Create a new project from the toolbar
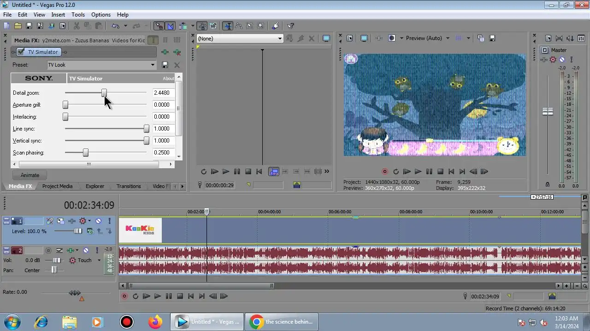This screenshot has width=590, height=331. click(6, 26)
